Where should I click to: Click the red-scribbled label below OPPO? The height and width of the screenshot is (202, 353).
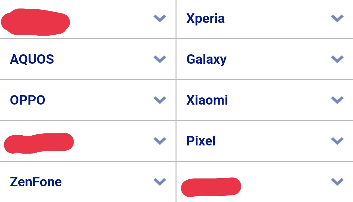(x=39, y=143)
